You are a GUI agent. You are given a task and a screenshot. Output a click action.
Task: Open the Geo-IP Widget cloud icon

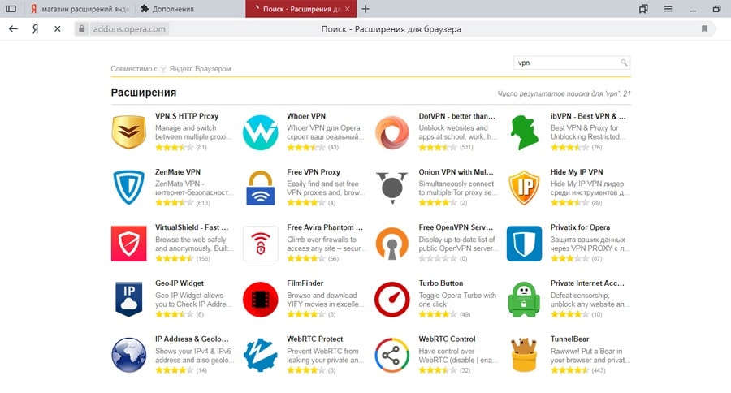(128, 300)
